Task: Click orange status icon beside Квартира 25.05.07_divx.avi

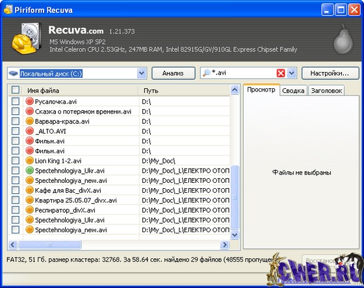Action: pyautogui.click(x=29, y=200)
